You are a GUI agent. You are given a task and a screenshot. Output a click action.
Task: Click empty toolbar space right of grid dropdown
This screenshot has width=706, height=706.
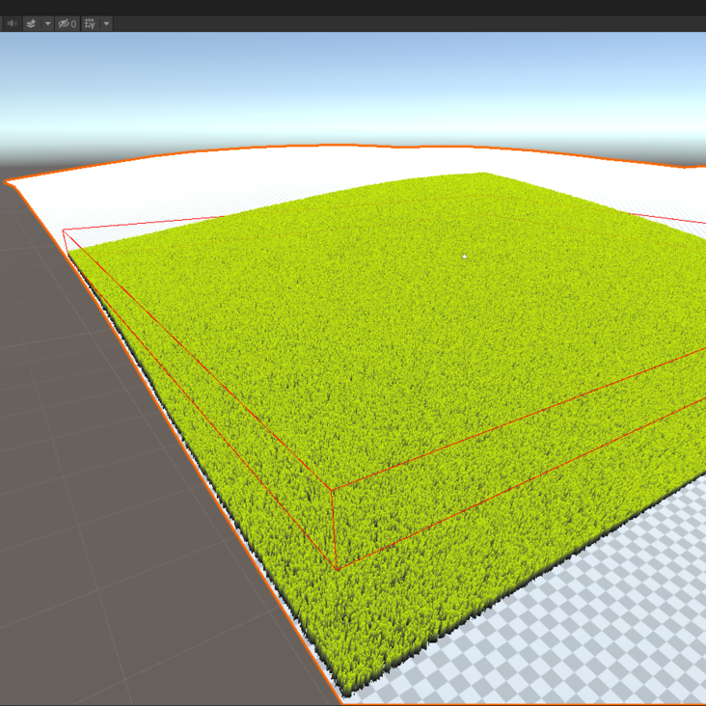(x=386, y=23)
